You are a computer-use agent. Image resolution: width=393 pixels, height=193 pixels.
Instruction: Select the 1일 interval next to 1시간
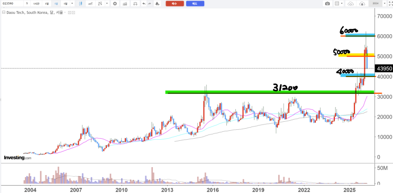(47, 4)
